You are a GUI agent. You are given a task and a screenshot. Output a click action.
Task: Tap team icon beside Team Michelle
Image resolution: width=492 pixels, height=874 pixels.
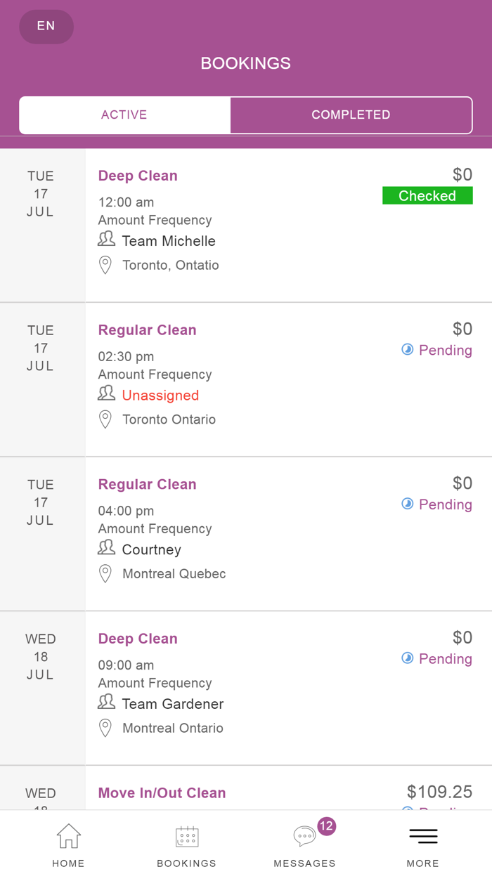(106, 240)
